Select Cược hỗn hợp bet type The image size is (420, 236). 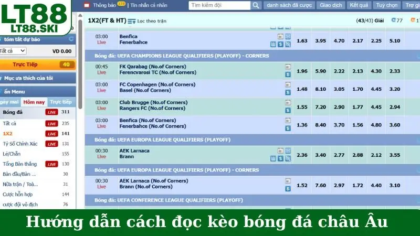[x=17, y=194]
